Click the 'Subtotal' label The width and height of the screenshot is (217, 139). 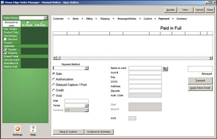point(9,46)
